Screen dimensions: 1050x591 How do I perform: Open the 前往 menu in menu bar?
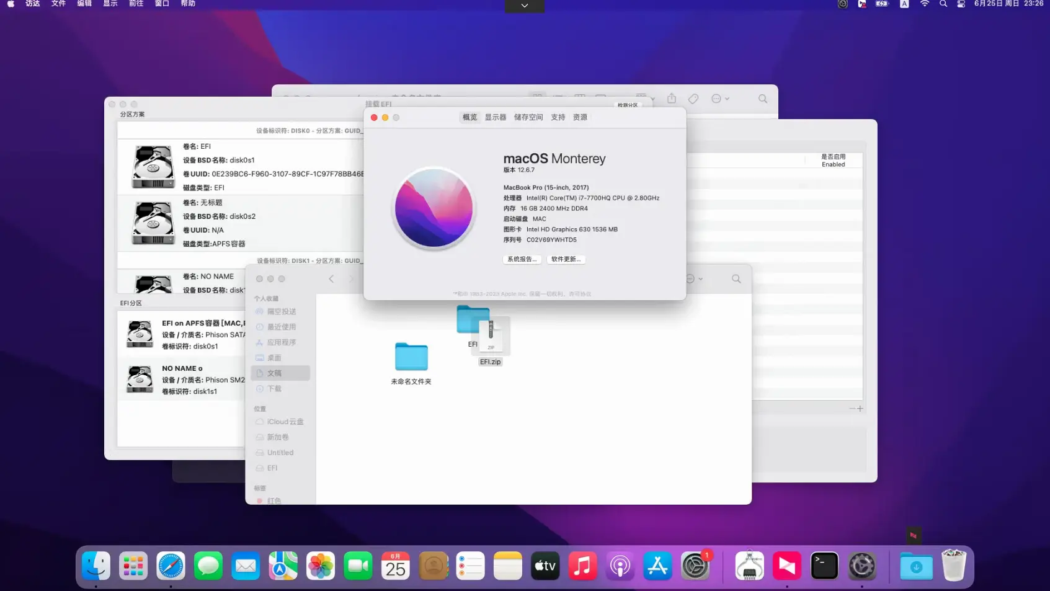tap(136, 4)
